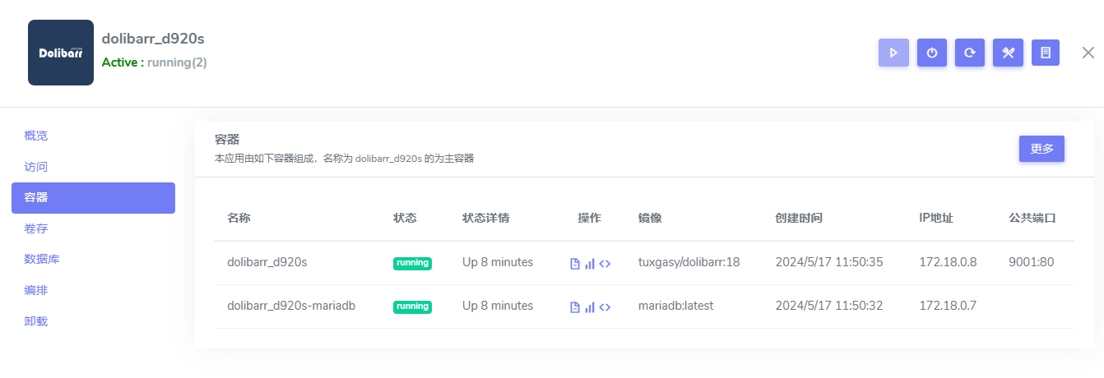Screen dimensions: 1104x378
Task: Show stats chart for the mariadb container
Action: pyautogui.click(x=590, y=307)
